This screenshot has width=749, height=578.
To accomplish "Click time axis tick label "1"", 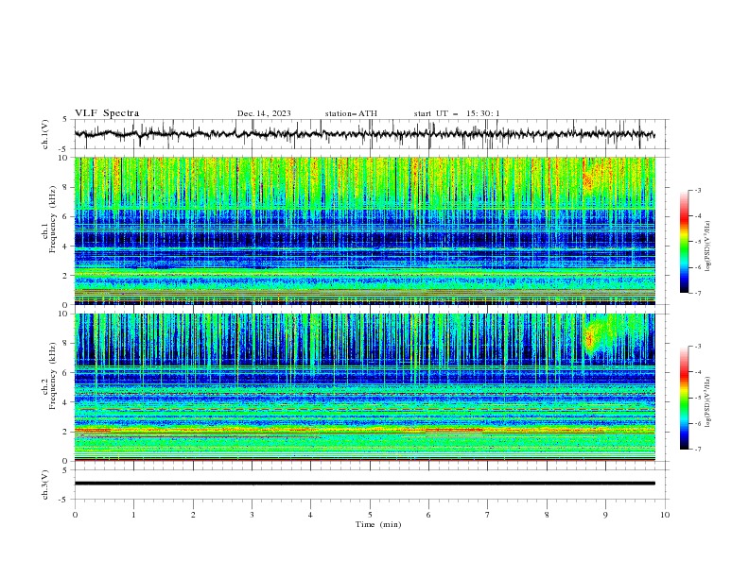I will (133, 515).
